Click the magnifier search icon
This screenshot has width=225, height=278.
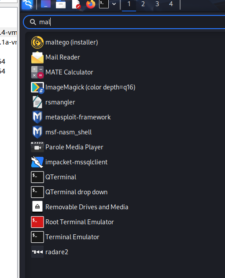tap(33, 22)
